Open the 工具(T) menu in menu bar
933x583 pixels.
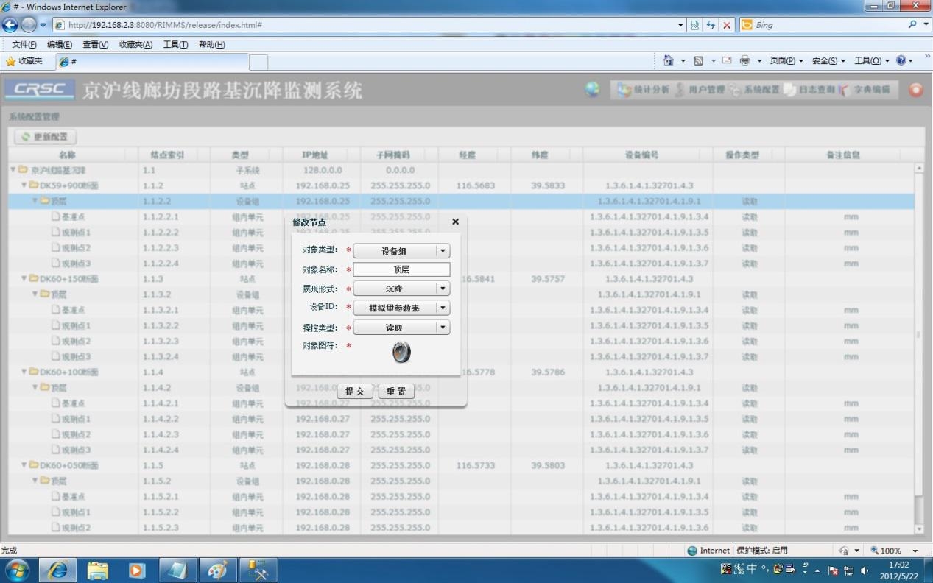[175, 45]
